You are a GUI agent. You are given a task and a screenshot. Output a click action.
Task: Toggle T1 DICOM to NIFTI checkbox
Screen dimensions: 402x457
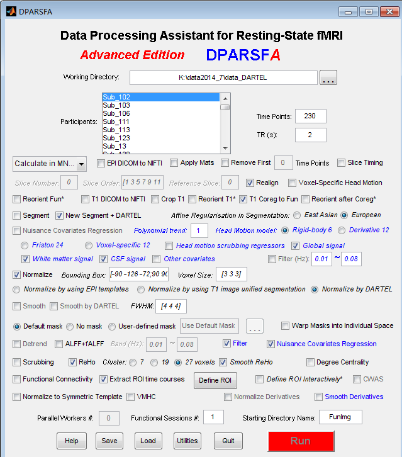point(85,199)
